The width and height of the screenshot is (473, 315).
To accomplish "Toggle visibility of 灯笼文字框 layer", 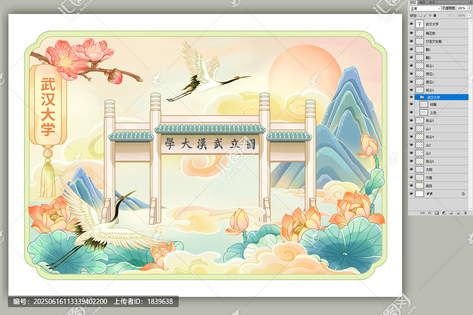I will point(412,41).
